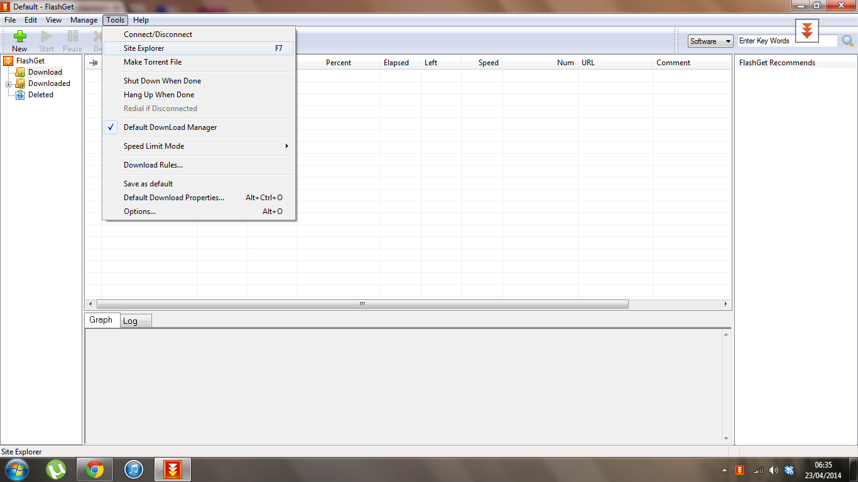Image resolution: width=858 pixels, height=482 pixels.
Task: Expand the Downloaded folder tree node
Action: (8, 84)
